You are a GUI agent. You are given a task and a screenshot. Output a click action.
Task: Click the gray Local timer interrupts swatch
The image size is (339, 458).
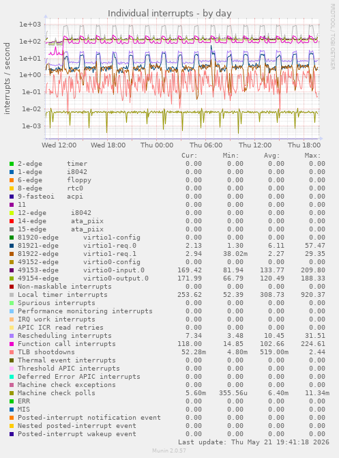(x=12, y=295)
